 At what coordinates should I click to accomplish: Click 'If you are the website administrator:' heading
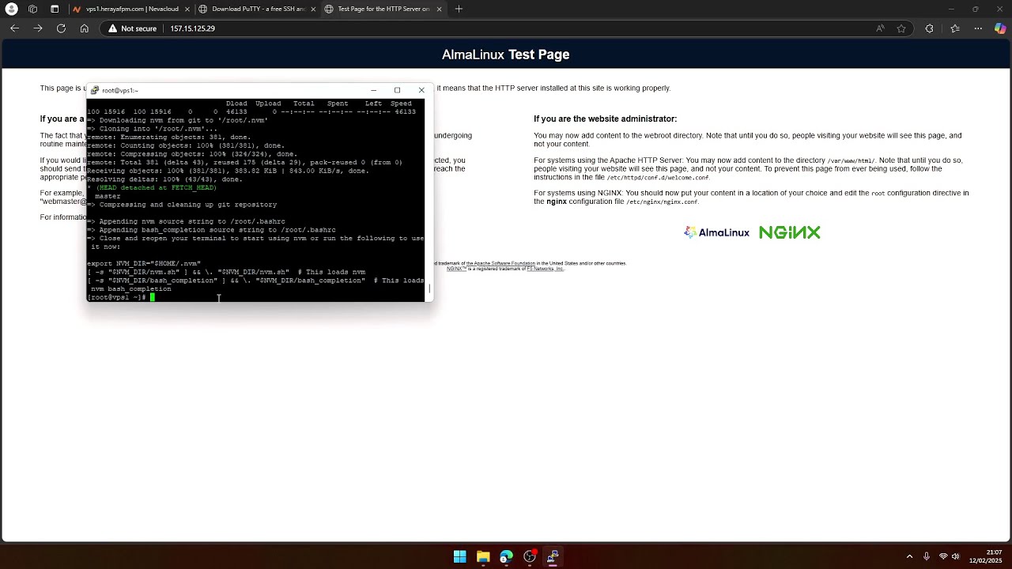(x=605, y=119)
